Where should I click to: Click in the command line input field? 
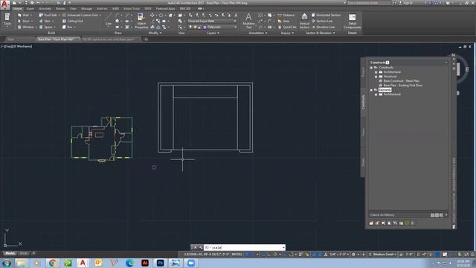244,247
